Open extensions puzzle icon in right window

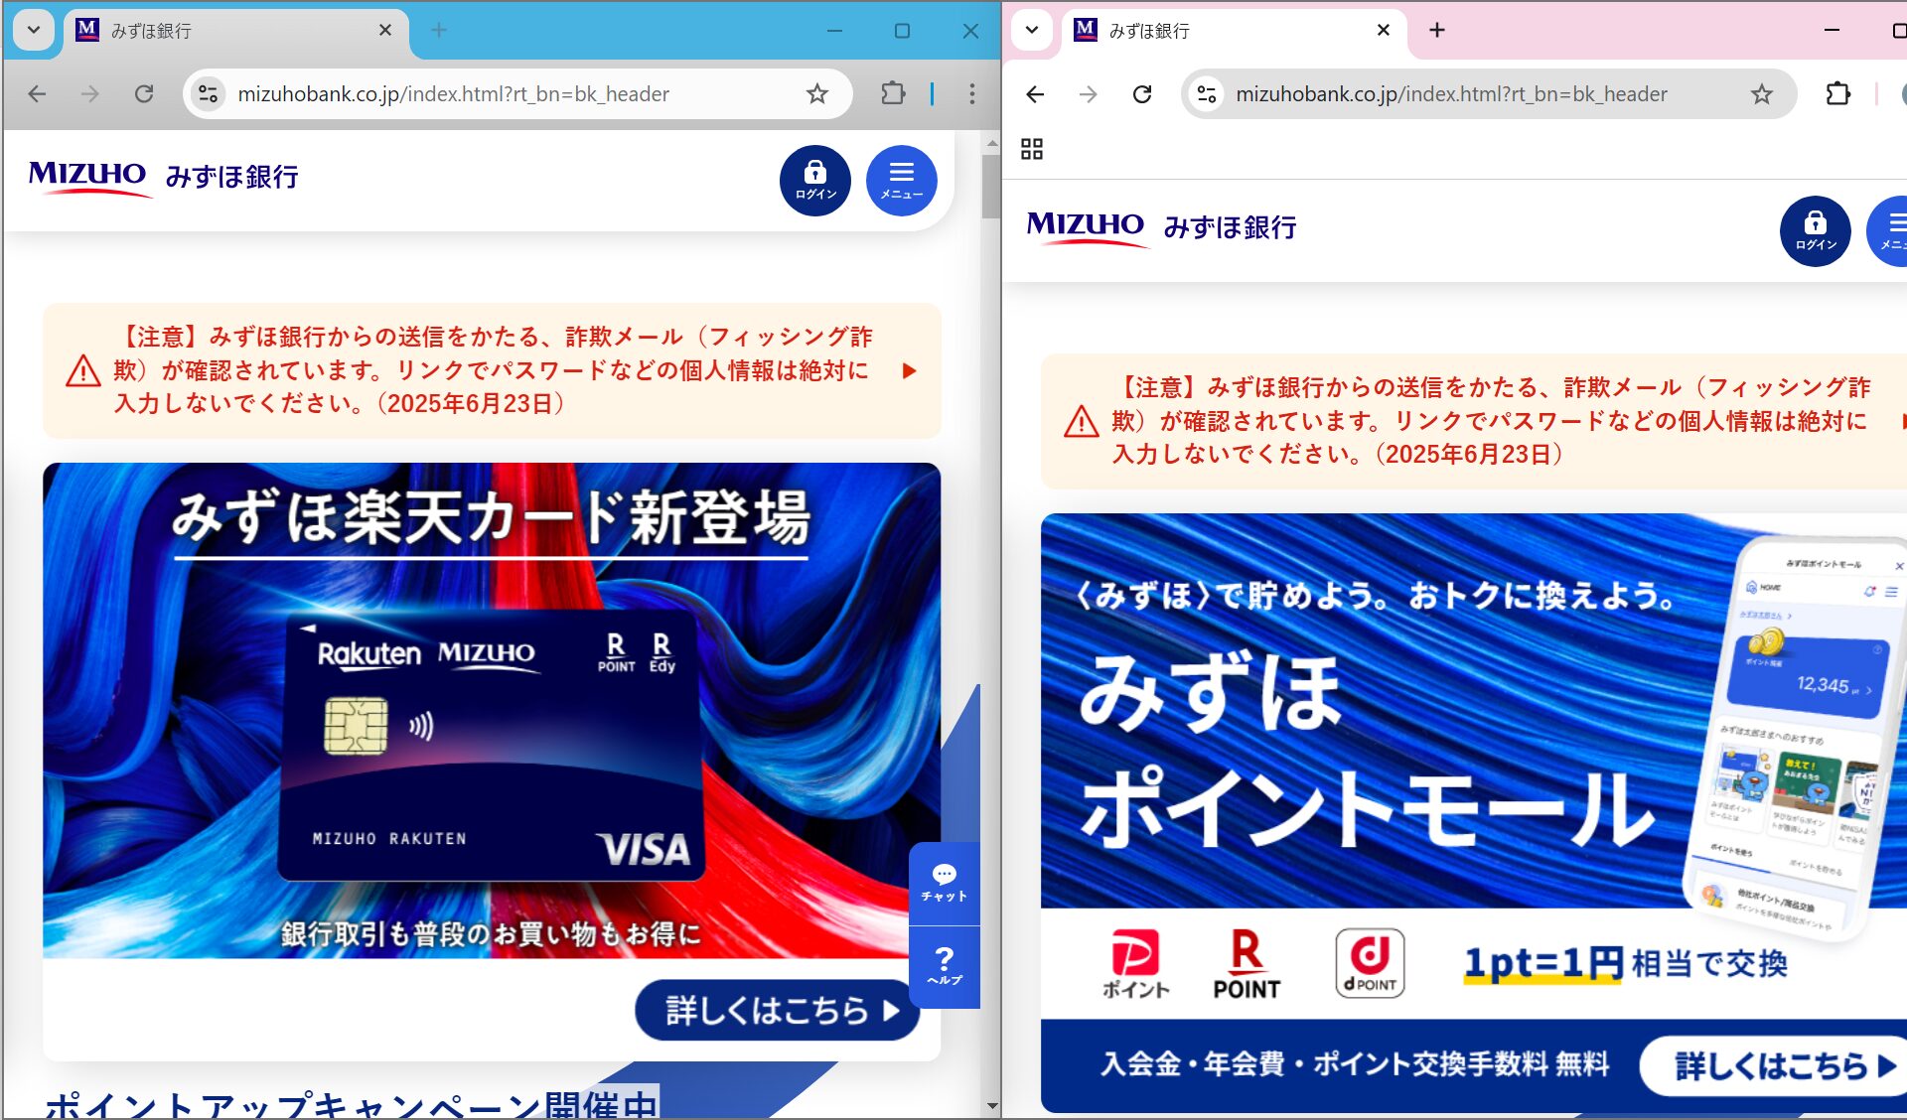1838,93
